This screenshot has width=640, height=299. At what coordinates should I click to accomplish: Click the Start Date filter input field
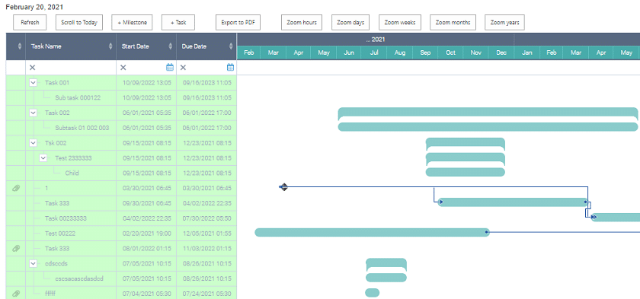click(146, 68)
